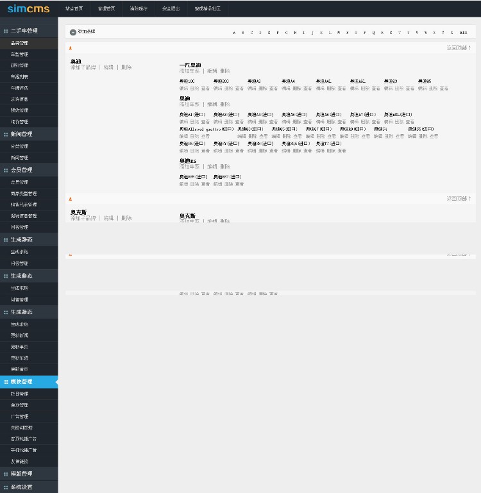Click 编辑 under 一汽奥迪 sub-brand
481x493 pixels.
pos(212,71)
